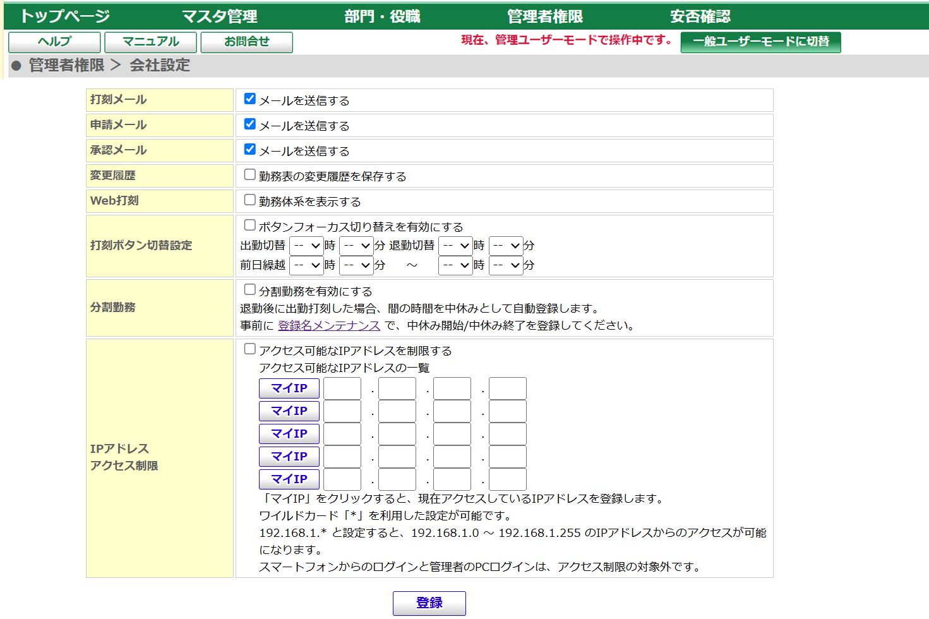
Task: Check アクセス可能なIPアドレスを制限する
Action: pyautogui.click(x=250, y=349)
